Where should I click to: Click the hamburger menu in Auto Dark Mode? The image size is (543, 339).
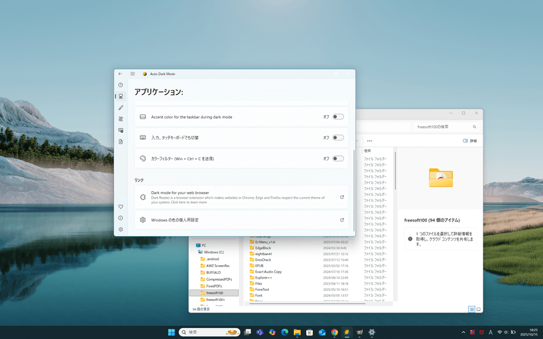(132, 73)
